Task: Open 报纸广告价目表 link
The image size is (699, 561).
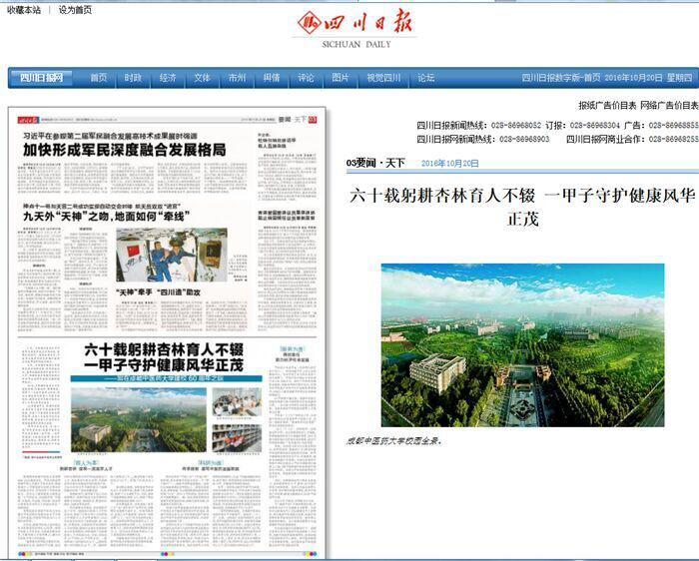Action: pos(607,105)
